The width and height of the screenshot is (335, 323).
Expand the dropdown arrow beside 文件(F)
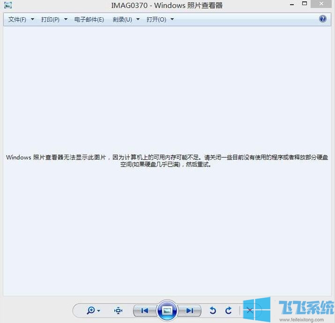point(32,20)
